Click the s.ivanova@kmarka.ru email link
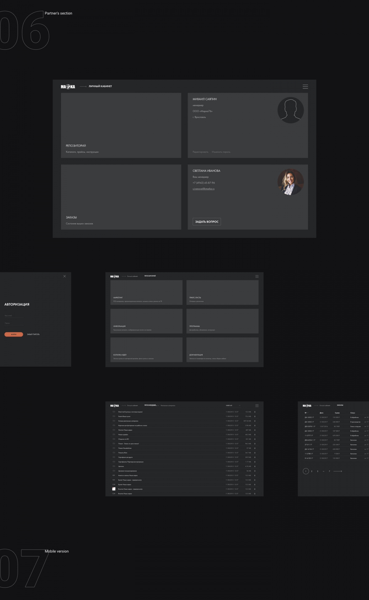This screenshot has height=600, width=369. click(204, 189)
